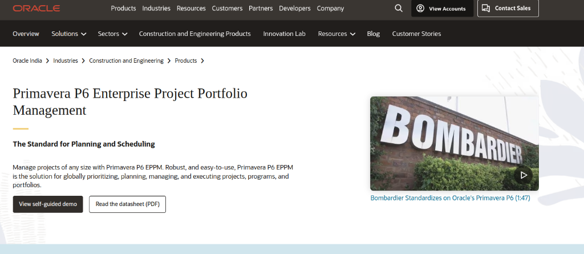Click the Industries breadcrumb
The image size is (584, 254).
66,61
